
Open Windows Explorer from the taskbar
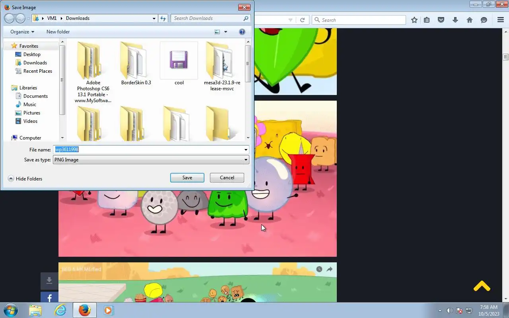coord(35,310)
